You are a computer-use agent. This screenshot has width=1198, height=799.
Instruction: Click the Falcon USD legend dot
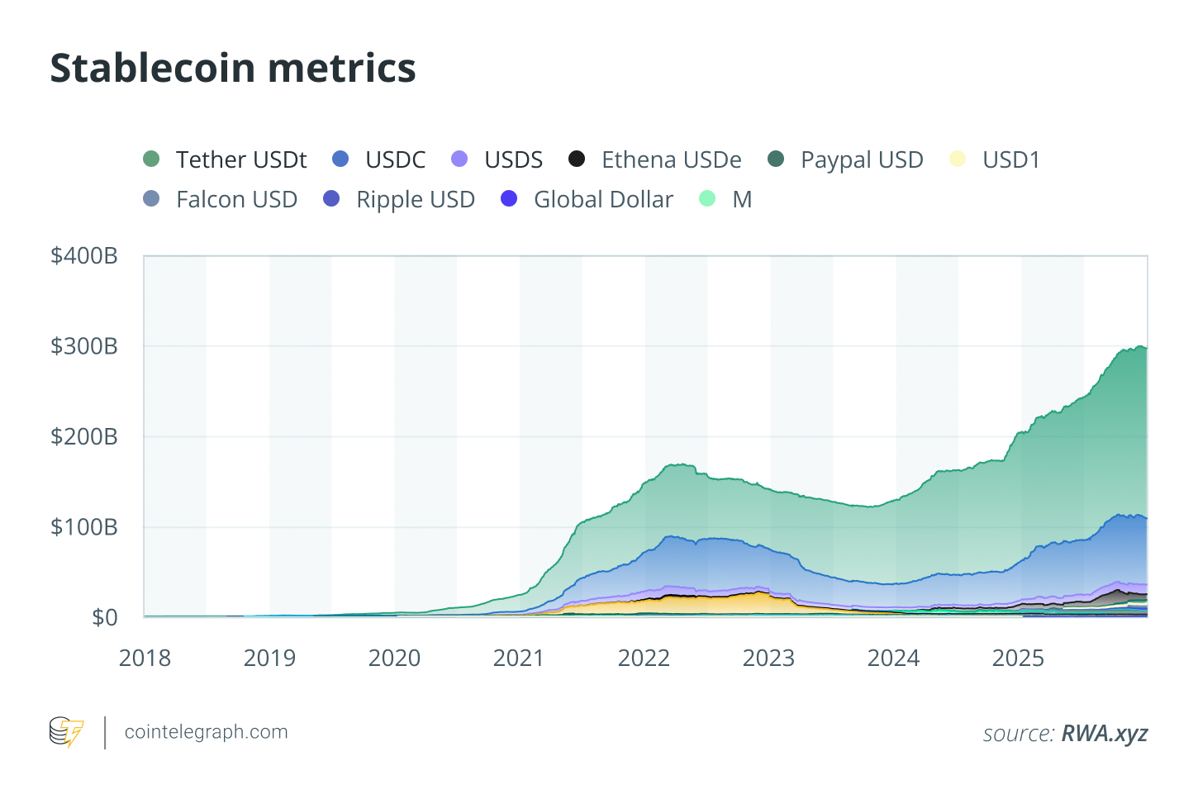[x=151, y=199]
